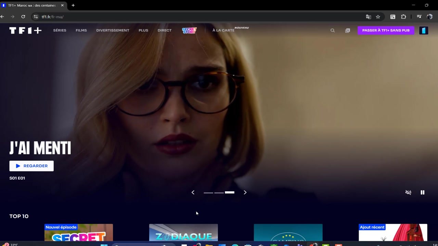The width and height of the screenshot is (438, 246).
Task: Open the SÉRIES menu
Action: 60,30
